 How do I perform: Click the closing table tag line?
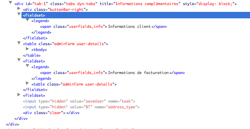point(32,55)
